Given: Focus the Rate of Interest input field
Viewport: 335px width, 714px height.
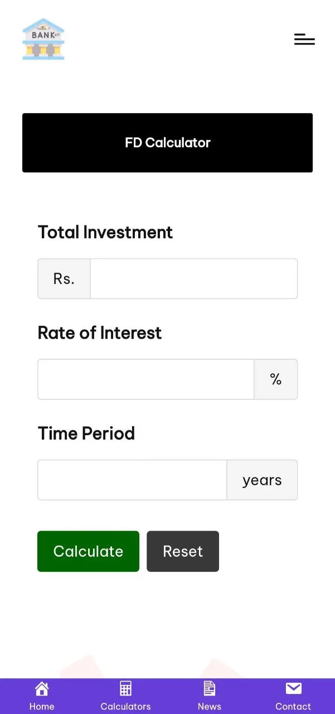Looking at the screenshot, I should (x=146, y=379).
